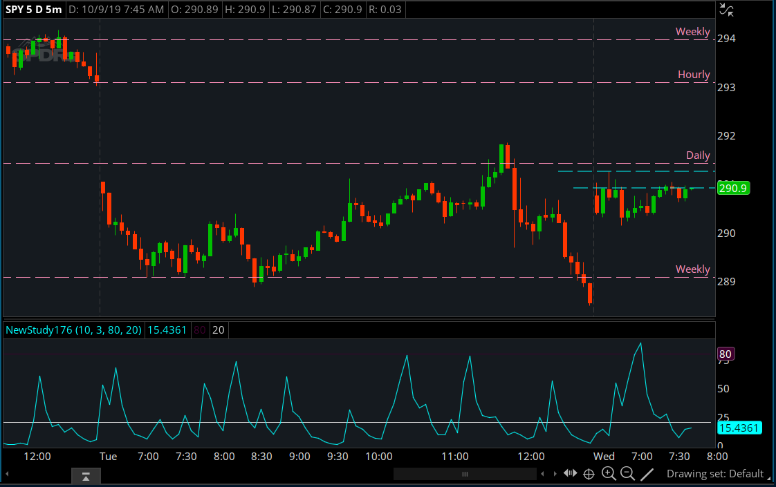Click the cyan 15.4361 indicator value bubble
Image resolution: width=776 pixels, height=487 pixels.
click(x=739, y=428)
